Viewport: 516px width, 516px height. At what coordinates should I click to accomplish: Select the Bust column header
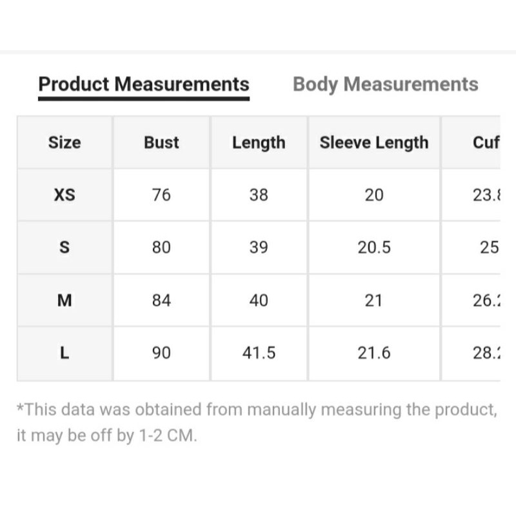161,143
